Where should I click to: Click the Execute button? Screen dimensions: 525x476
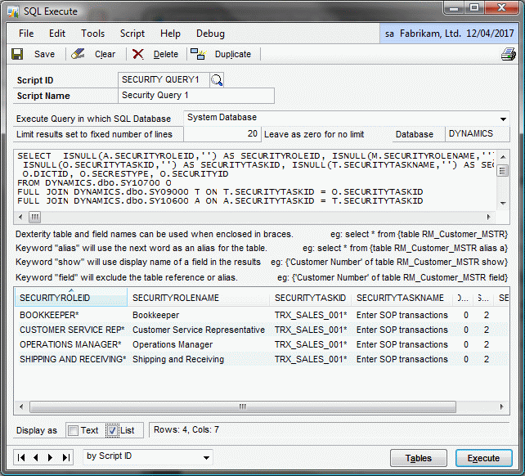coord(484,458)
